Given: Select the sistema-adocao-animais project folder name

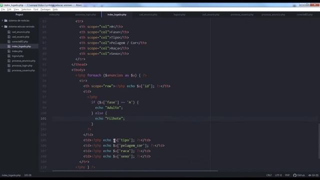Looking at the screenshot, I should [21, 26].
